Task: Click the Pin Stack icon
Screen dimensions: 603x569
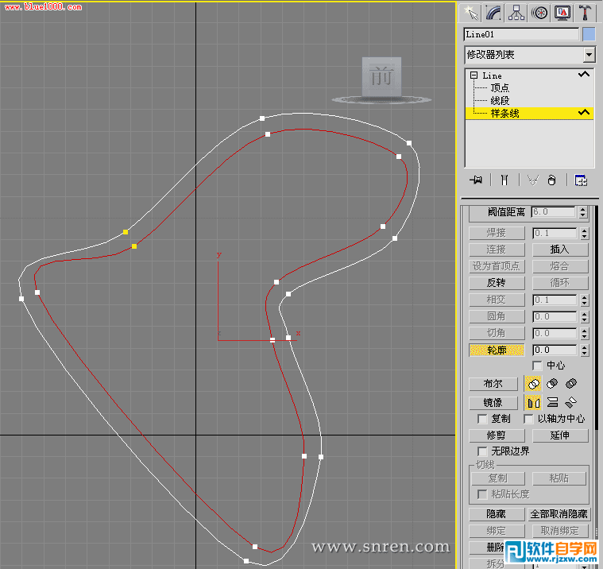Action: tap(477, 180)
